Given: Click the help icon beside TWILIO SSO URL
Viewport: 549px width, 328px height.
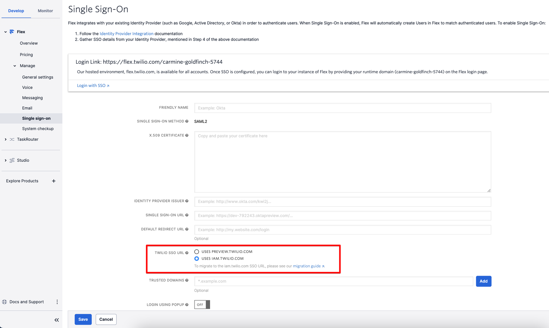Looking at the screenshot, I should (187, 253).
